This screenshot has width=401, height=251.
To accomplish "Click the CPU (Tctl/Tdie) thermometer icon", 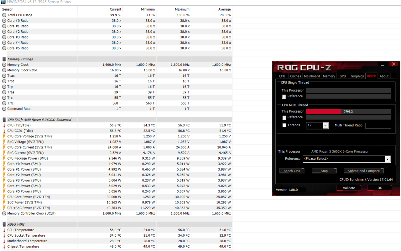I will point(4,125).
